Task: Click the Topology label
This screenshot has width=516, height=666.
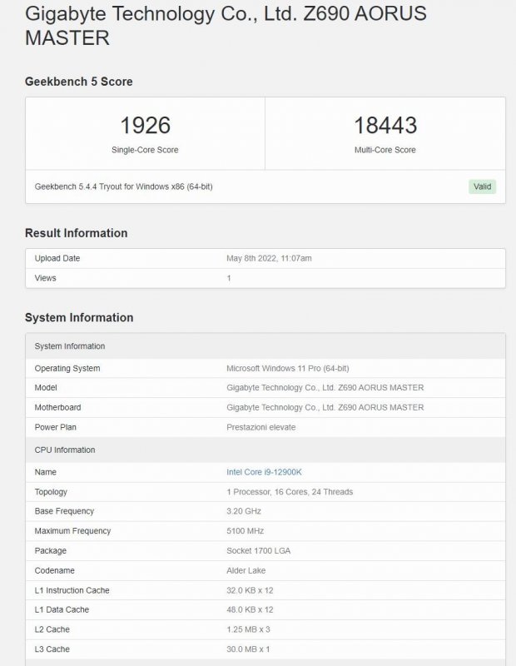Action: pos(51,492)
